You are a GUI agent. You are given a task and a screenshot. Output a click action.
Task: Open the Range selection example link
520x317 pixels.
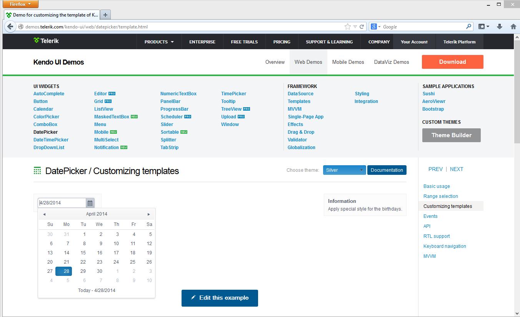[x=441, y=196]
